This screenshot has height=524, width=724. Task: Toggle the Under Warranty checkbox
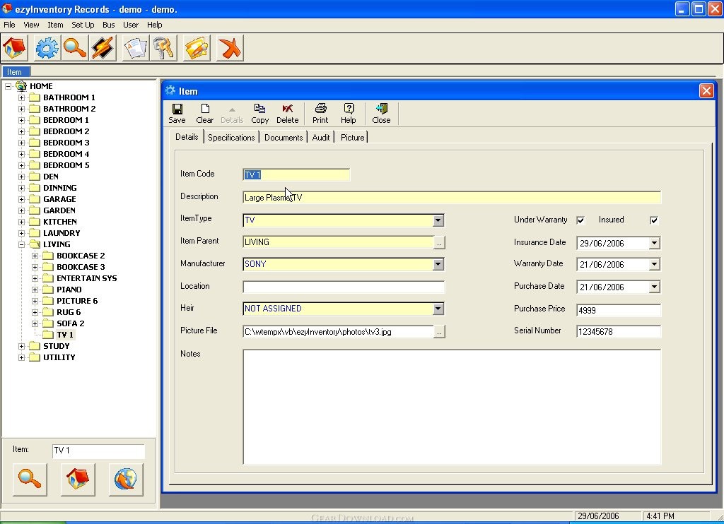click(x=580, y=220)
